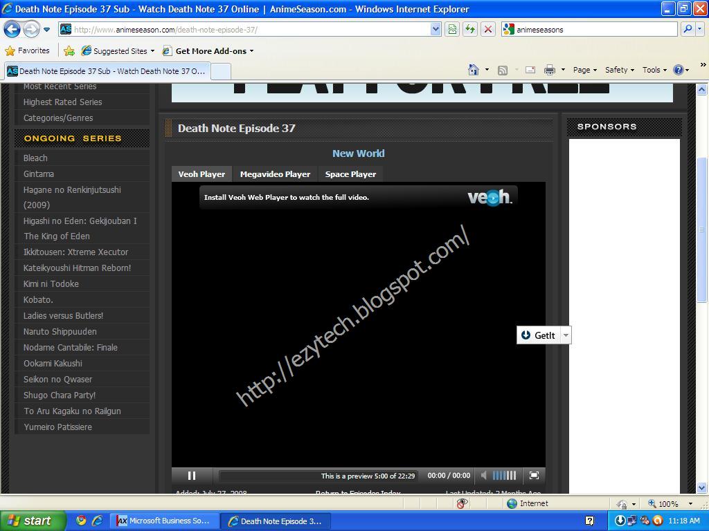Switch to the Veoh Player tab

tap(201, 174)
